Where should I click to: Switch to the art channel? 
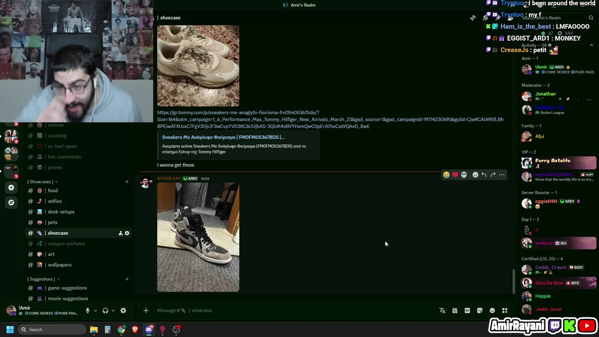[x=79, y=254]
